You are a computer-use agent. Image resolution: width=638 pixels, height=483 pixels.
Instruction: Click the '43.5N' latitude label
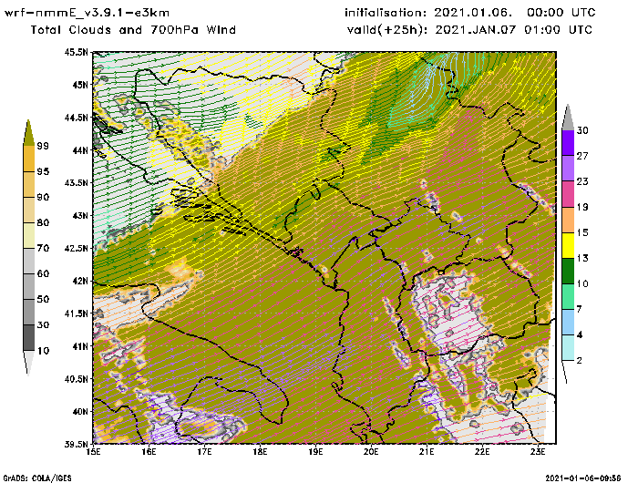tap(77, 182)
